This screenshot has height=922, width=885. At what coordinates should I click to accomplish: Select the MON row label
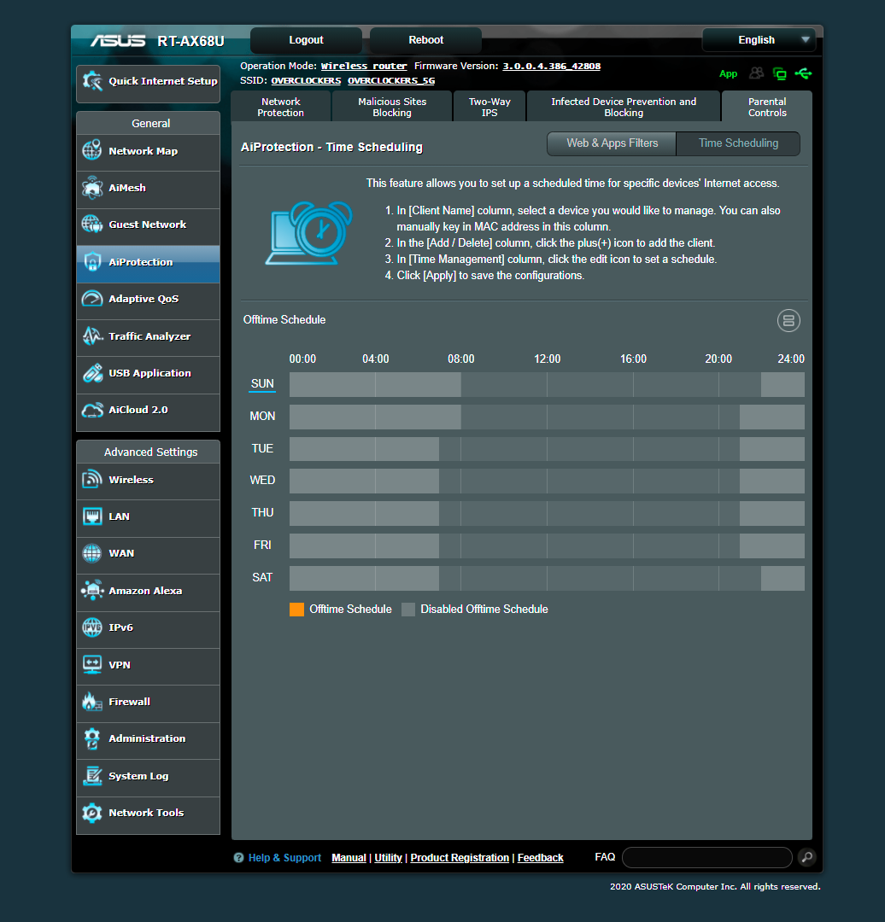coord(262,417)
